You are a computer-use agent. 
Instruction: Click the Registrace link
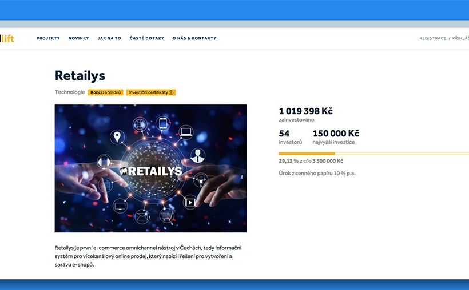click(x=433, y=38)
